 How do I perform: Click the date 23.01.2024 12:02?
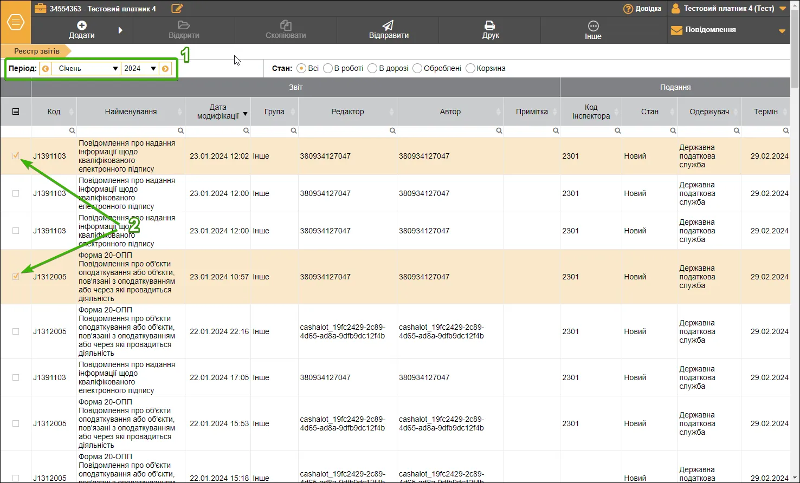click(219, 156)
